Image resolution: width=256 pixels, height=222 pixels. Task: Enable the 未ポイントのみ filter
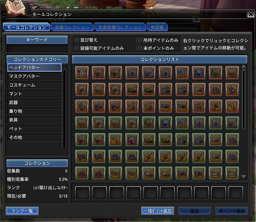pos(139,48)
